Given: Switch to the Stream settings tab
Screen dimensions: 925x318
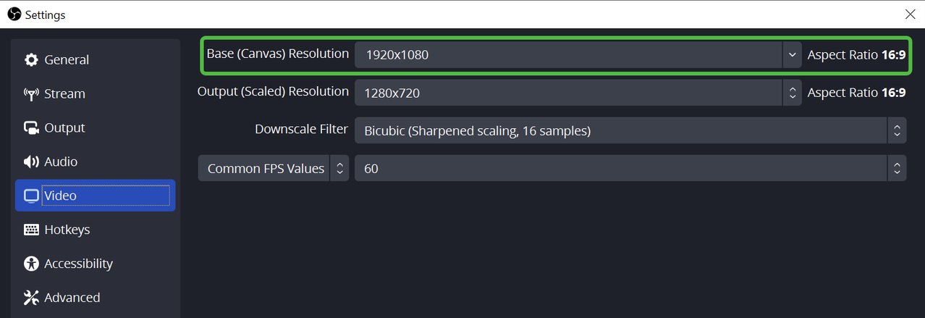Looking at the screenshot, I should tap(64, 94).
